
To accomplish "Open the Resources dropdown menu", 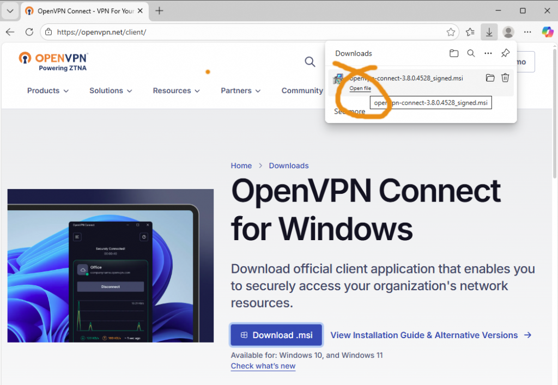I will (x=176, y=91).
